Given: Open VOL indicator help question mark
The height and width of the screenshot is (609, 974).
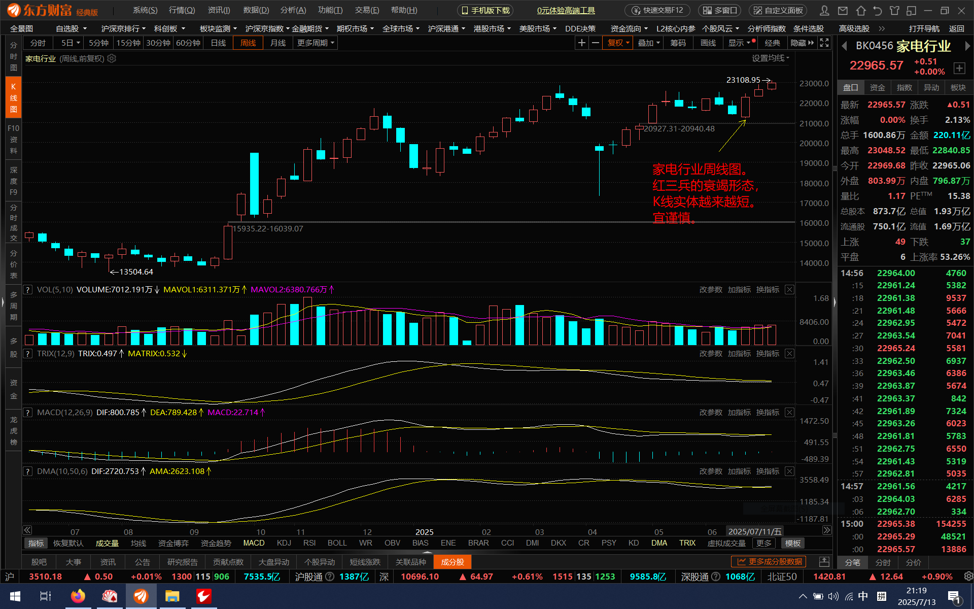Looking at the screenshot, I should pyautogui.click(x=28, y=290).
